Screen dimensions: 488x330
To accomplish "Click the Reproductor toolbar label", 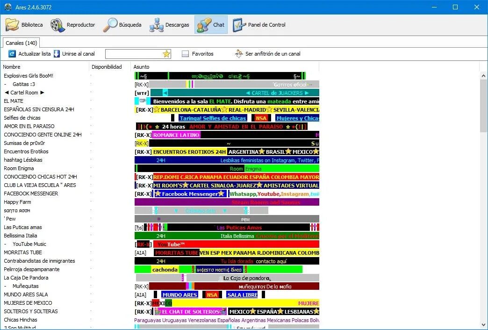I will tap(81, 25).
